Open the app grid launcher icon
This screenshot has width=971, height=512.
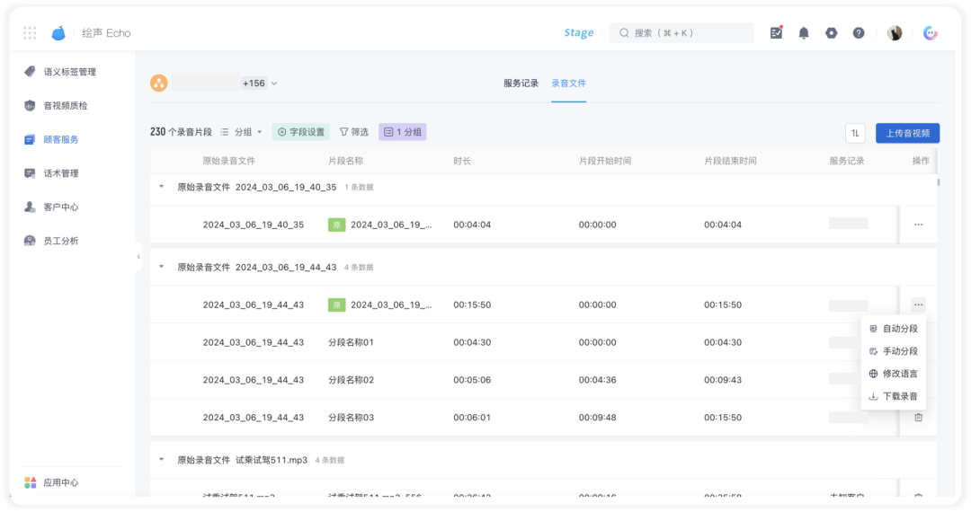click(30, 32)
